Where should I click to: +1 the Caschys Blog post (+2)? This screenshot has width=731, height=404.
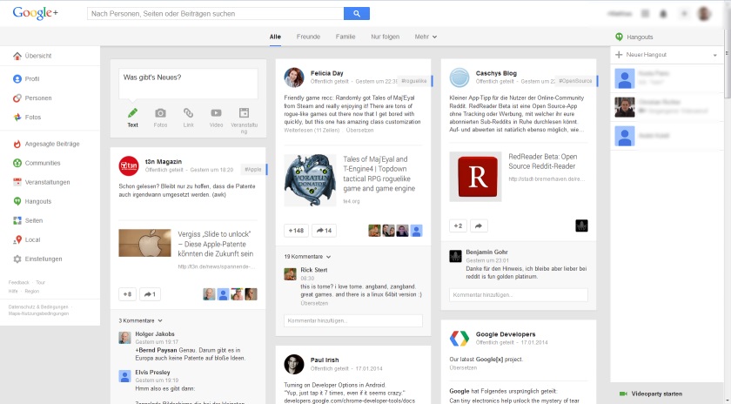(458, 226)
